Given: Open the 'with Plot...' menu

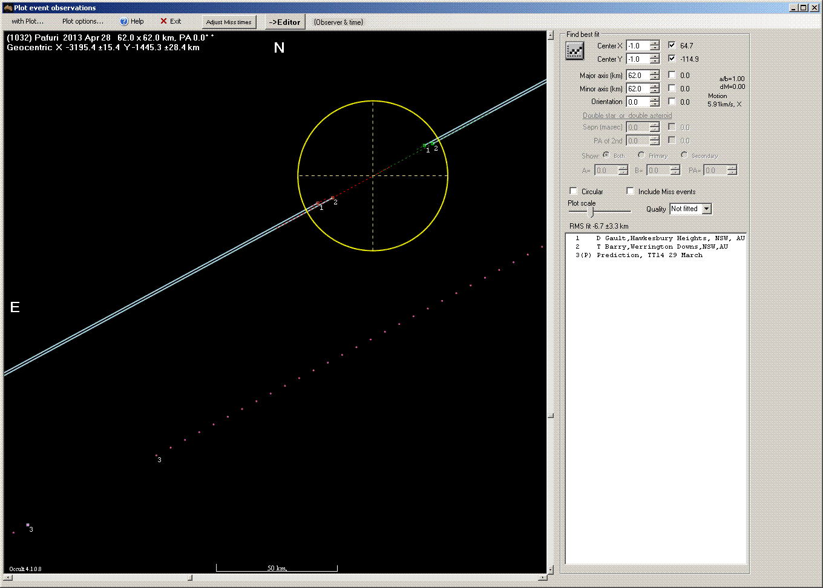Looking at the screenshot, I should click(x=28, y=21).
